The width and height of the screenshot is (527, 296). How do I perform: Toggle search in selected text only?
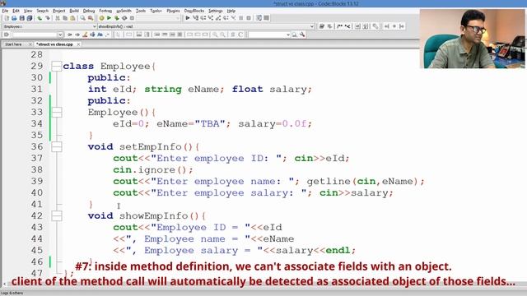(92, 35)
